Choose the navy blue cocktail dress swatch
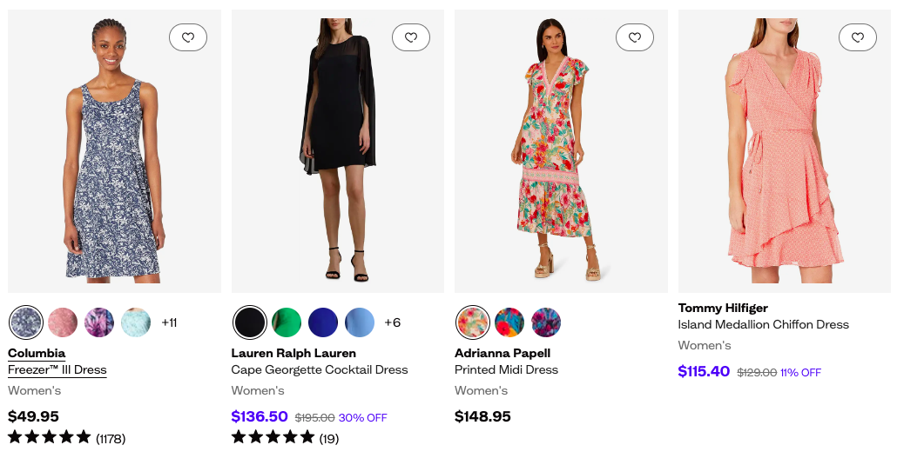 pyautogui.click(x=323, y=322)
